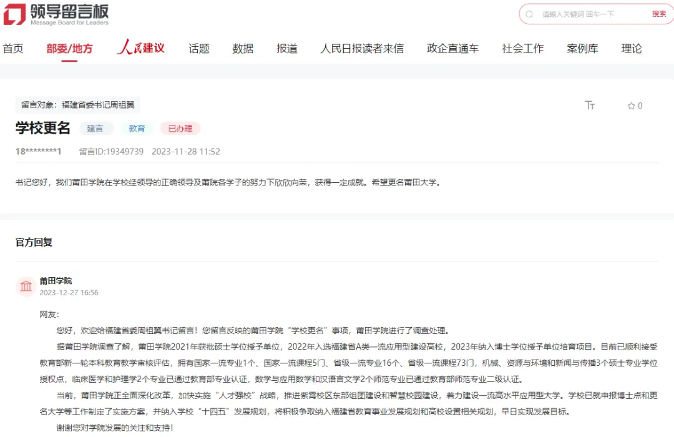This screenshot has height=437, width=674.
Task: Open the 政企直通车 section
Action: [452, 48]
